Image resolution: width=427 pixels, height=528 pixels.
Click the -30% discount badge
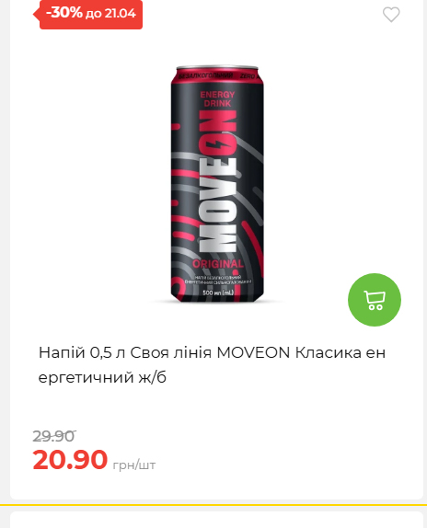87,14
